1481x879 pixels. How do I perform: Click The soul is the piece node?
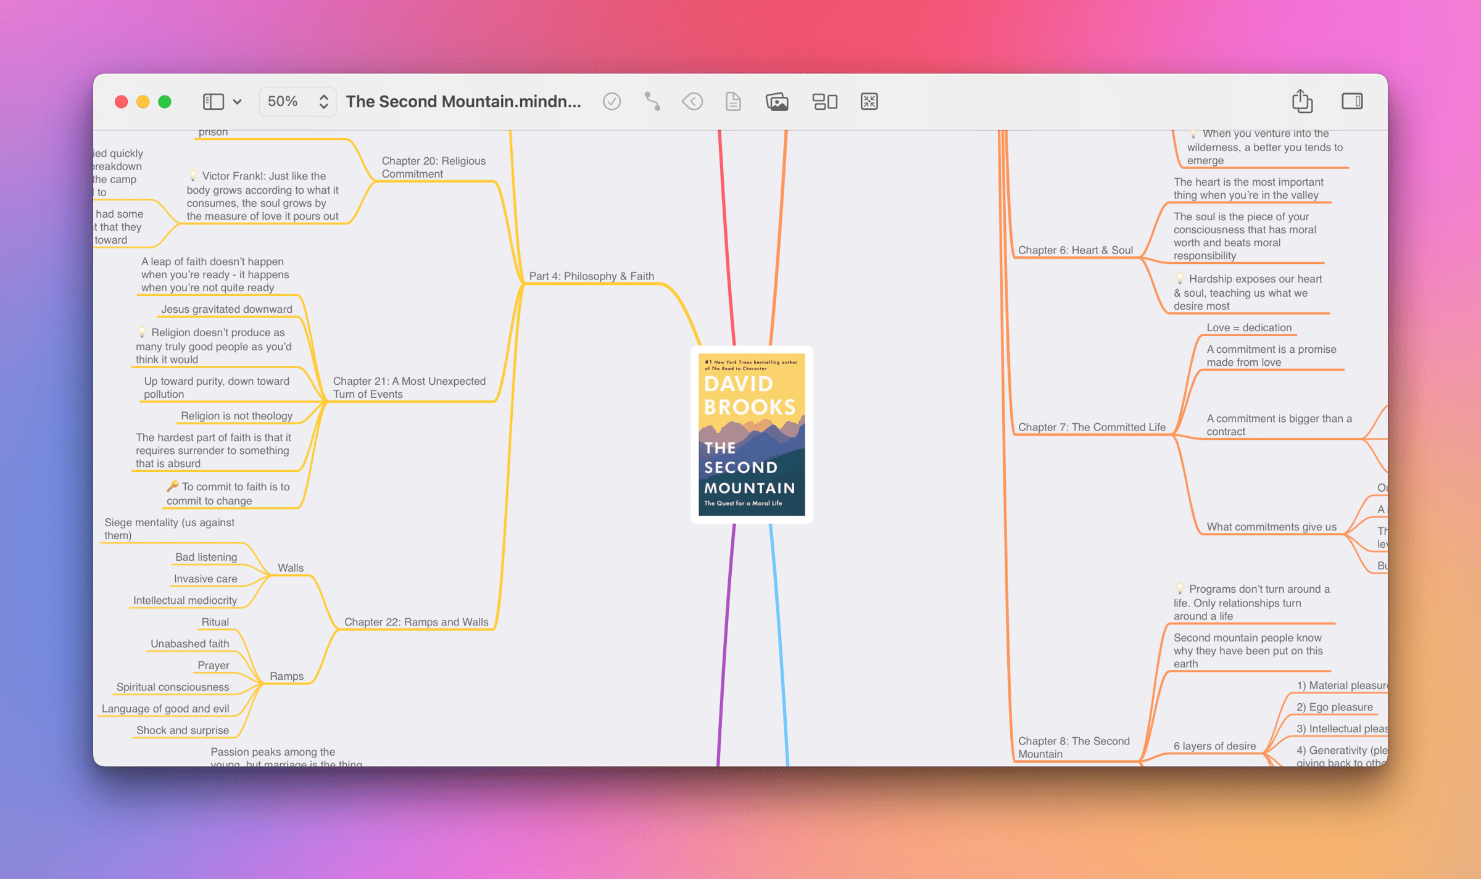(1245, 236)
